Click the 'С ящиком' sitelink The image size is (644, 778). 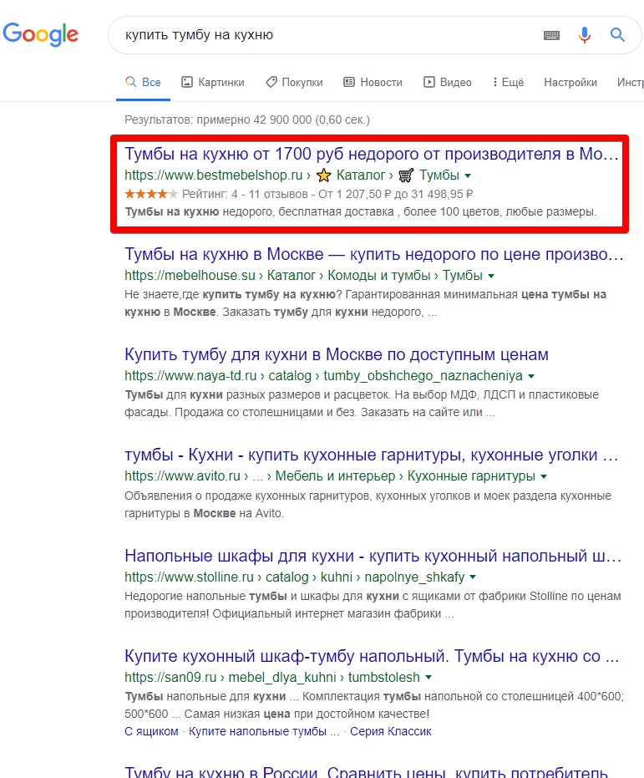[151, 731]
